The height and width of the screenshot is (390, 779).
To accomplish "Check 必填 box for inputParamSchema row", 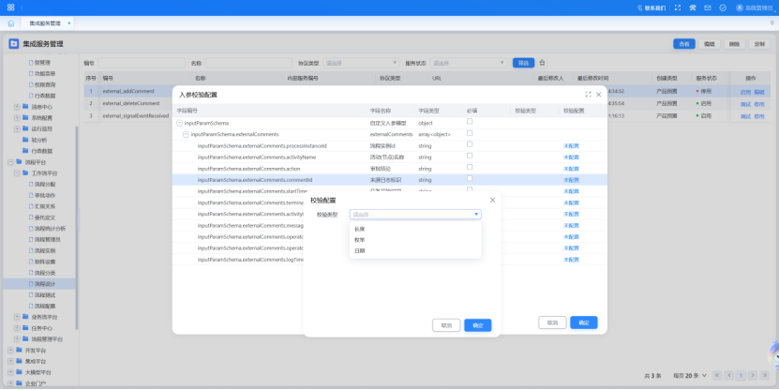I will point(471,122).
